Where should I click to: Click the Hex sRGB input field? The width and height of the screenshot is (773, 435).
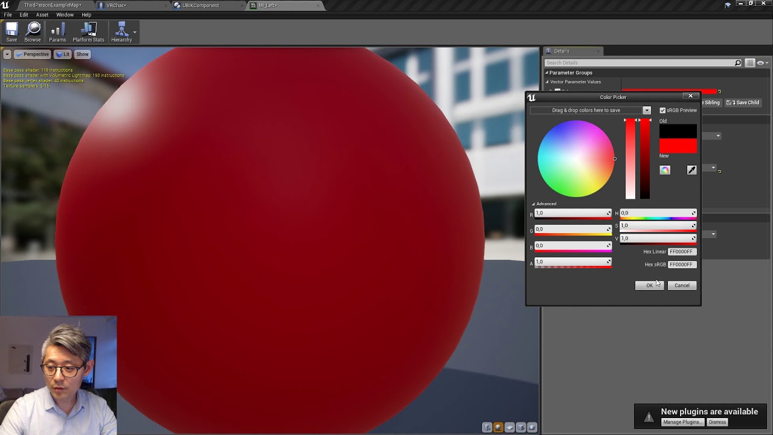[x=682, y=265]
